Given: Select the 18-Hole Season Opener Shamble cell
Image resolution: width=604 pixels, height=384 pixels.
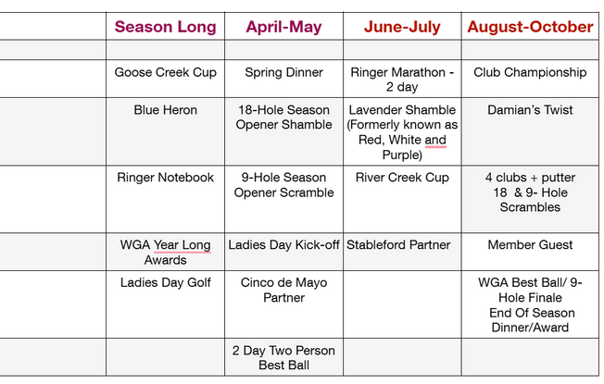Looking at the screenshot, I should 283,118.
